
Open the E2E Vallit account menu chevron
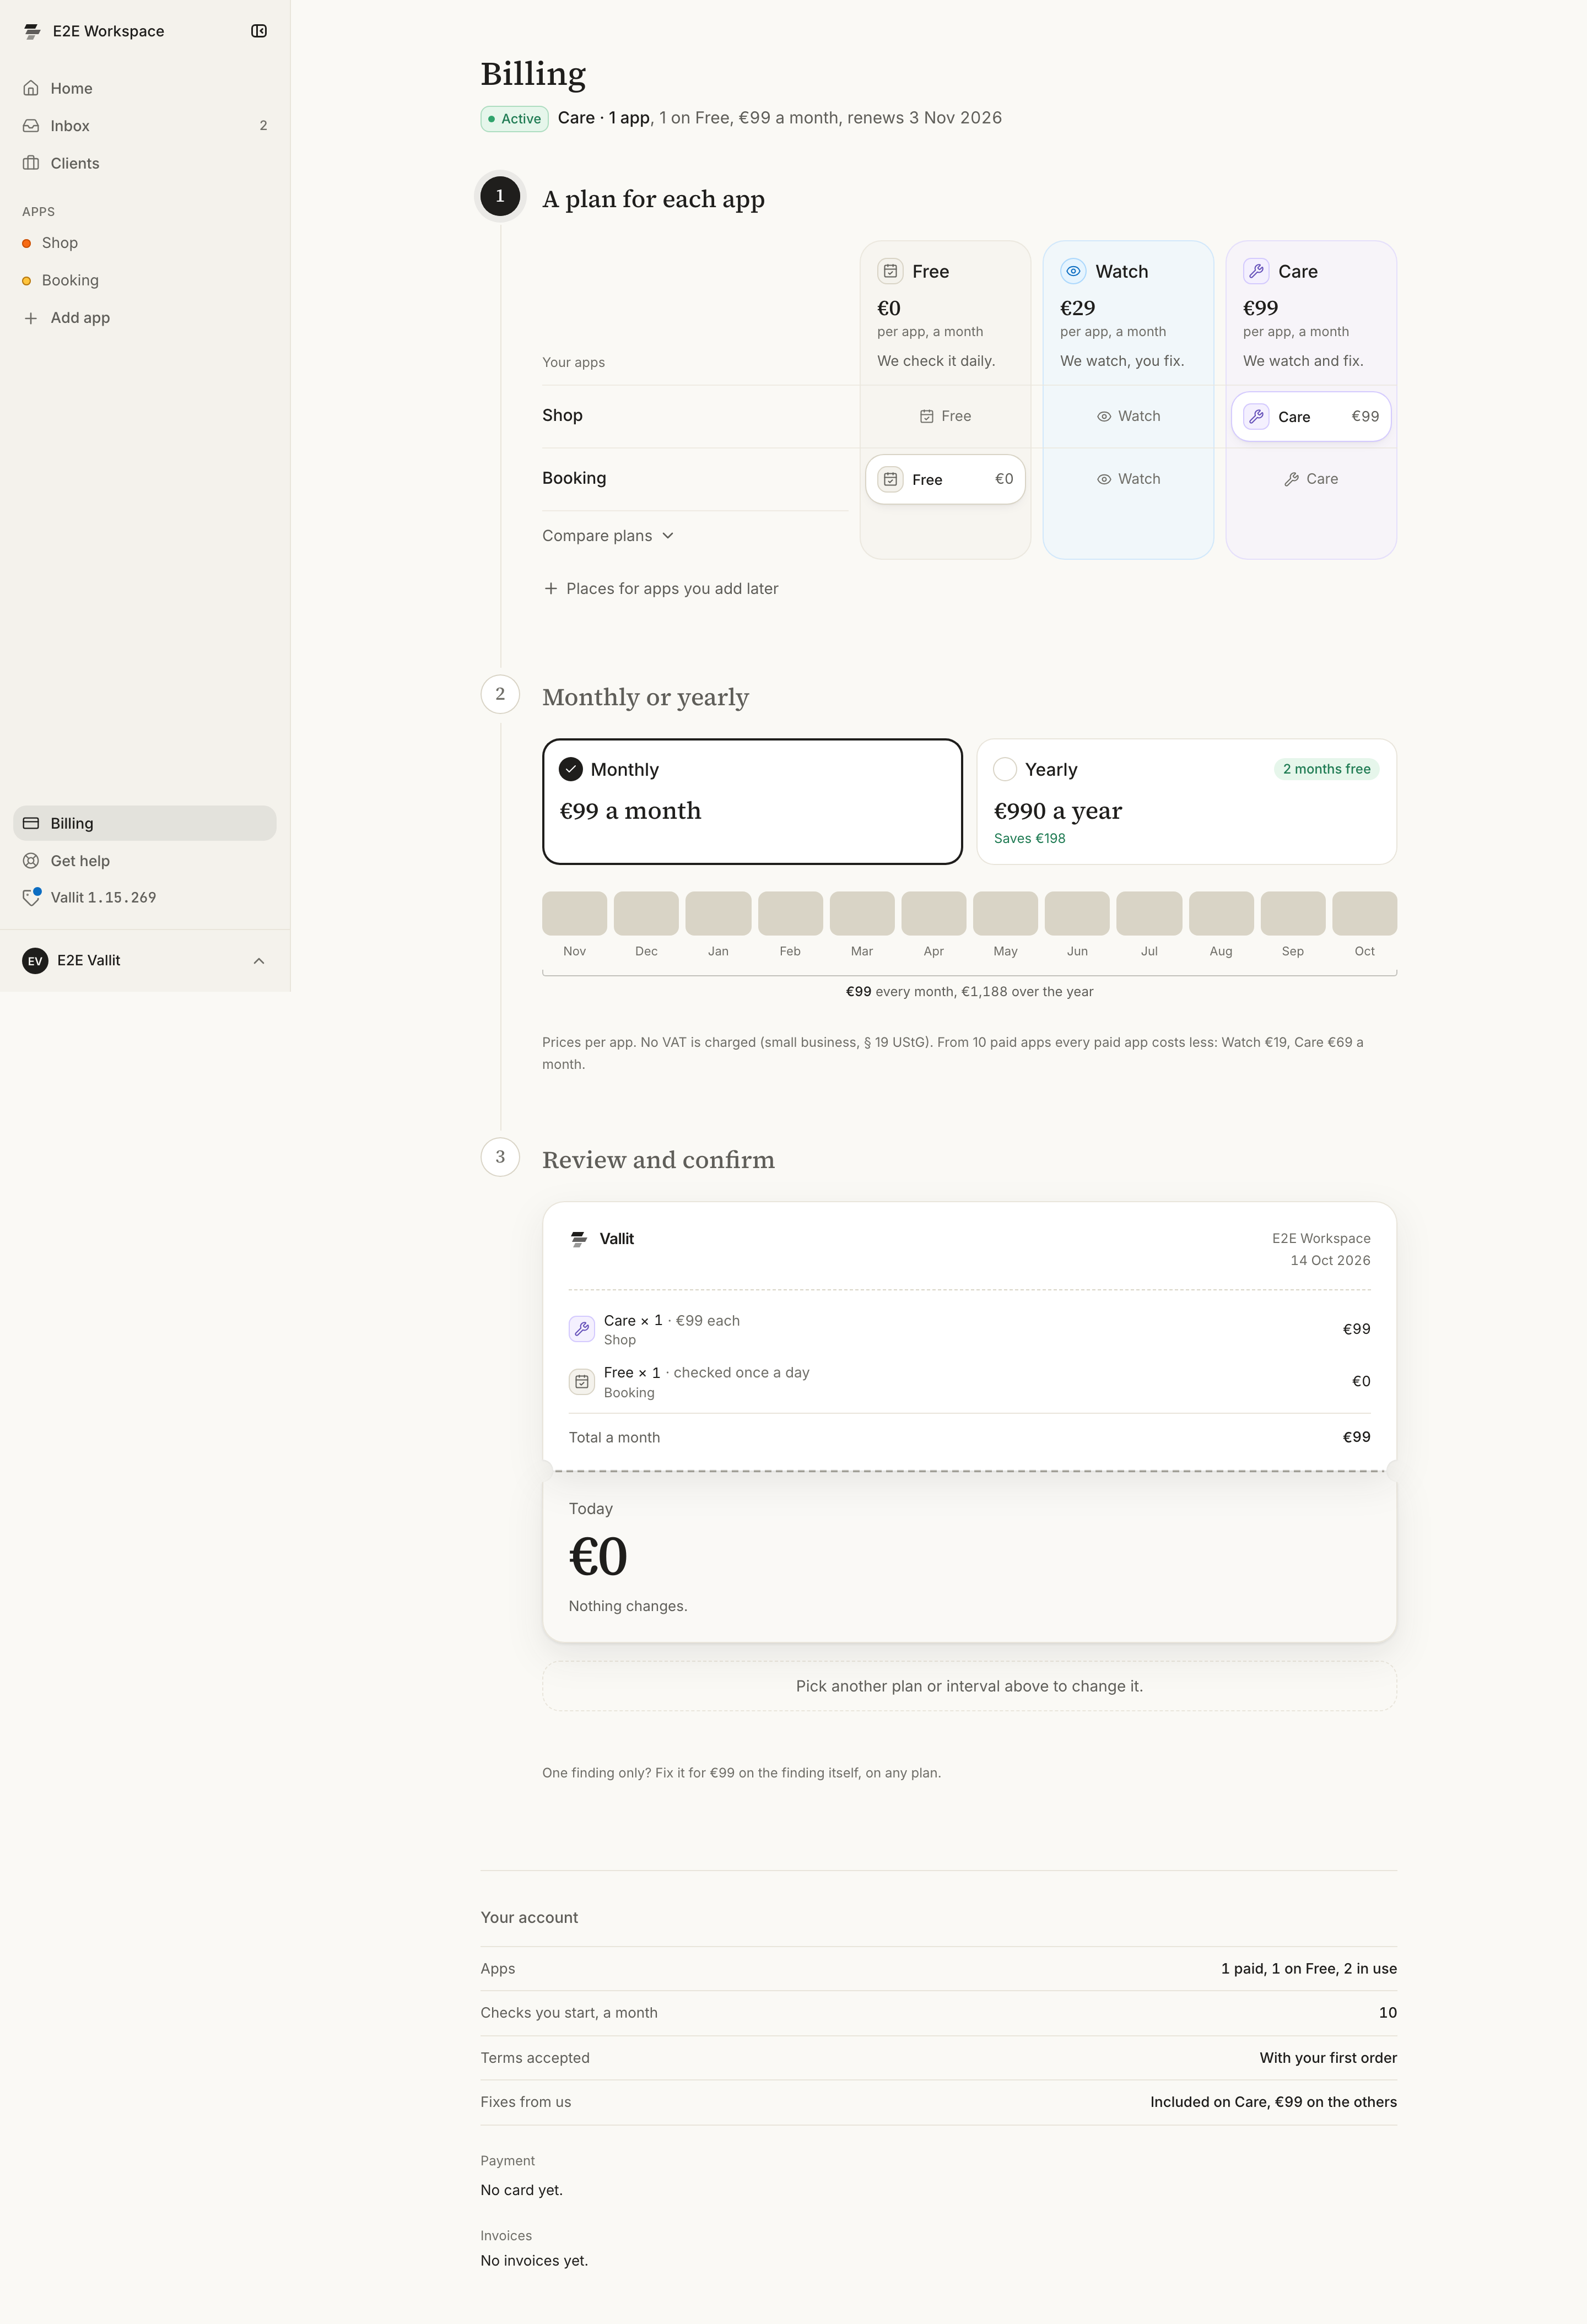coord(259,961)
